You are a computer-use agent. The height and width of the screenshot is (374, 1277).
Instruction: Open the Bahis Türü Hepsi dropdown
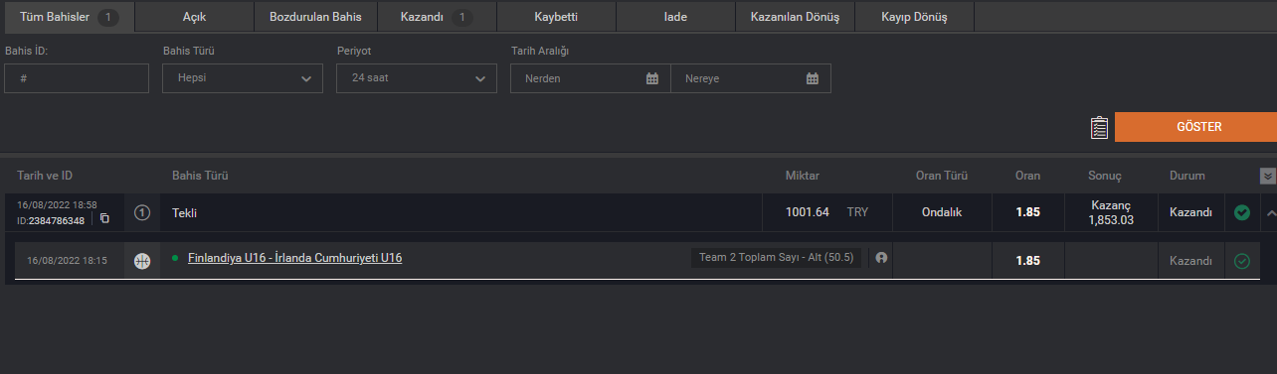[243, 78]
